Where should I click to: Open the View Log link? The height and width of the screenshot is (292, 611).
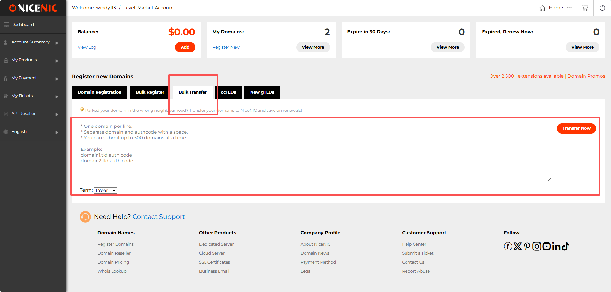(x=87, y=47)
